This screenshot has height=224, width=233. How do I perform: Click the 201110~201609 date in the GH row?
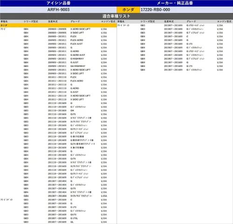(57, 111)
